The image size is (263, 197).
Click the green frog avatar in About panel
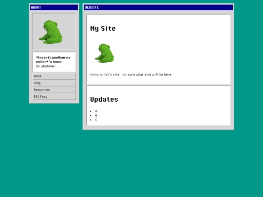point(51,32)
